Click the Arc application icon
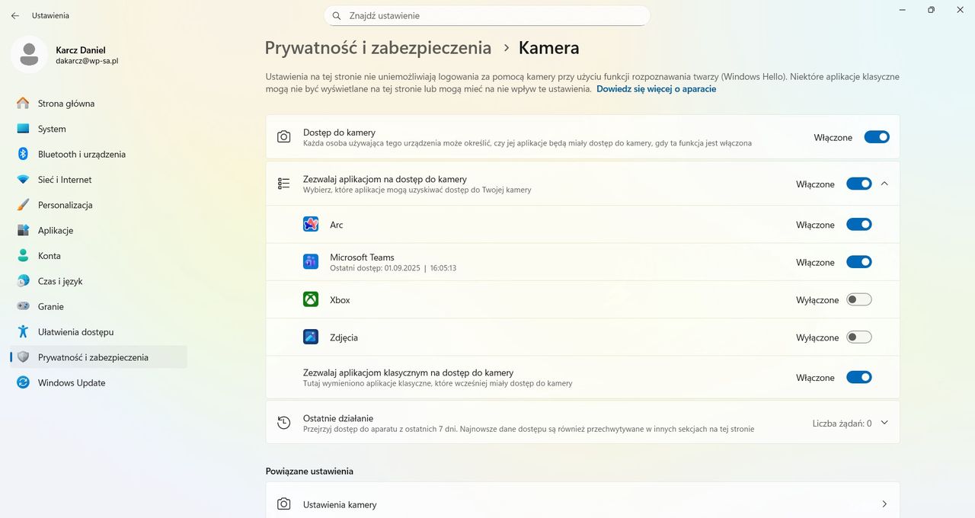 coord(310,224)
